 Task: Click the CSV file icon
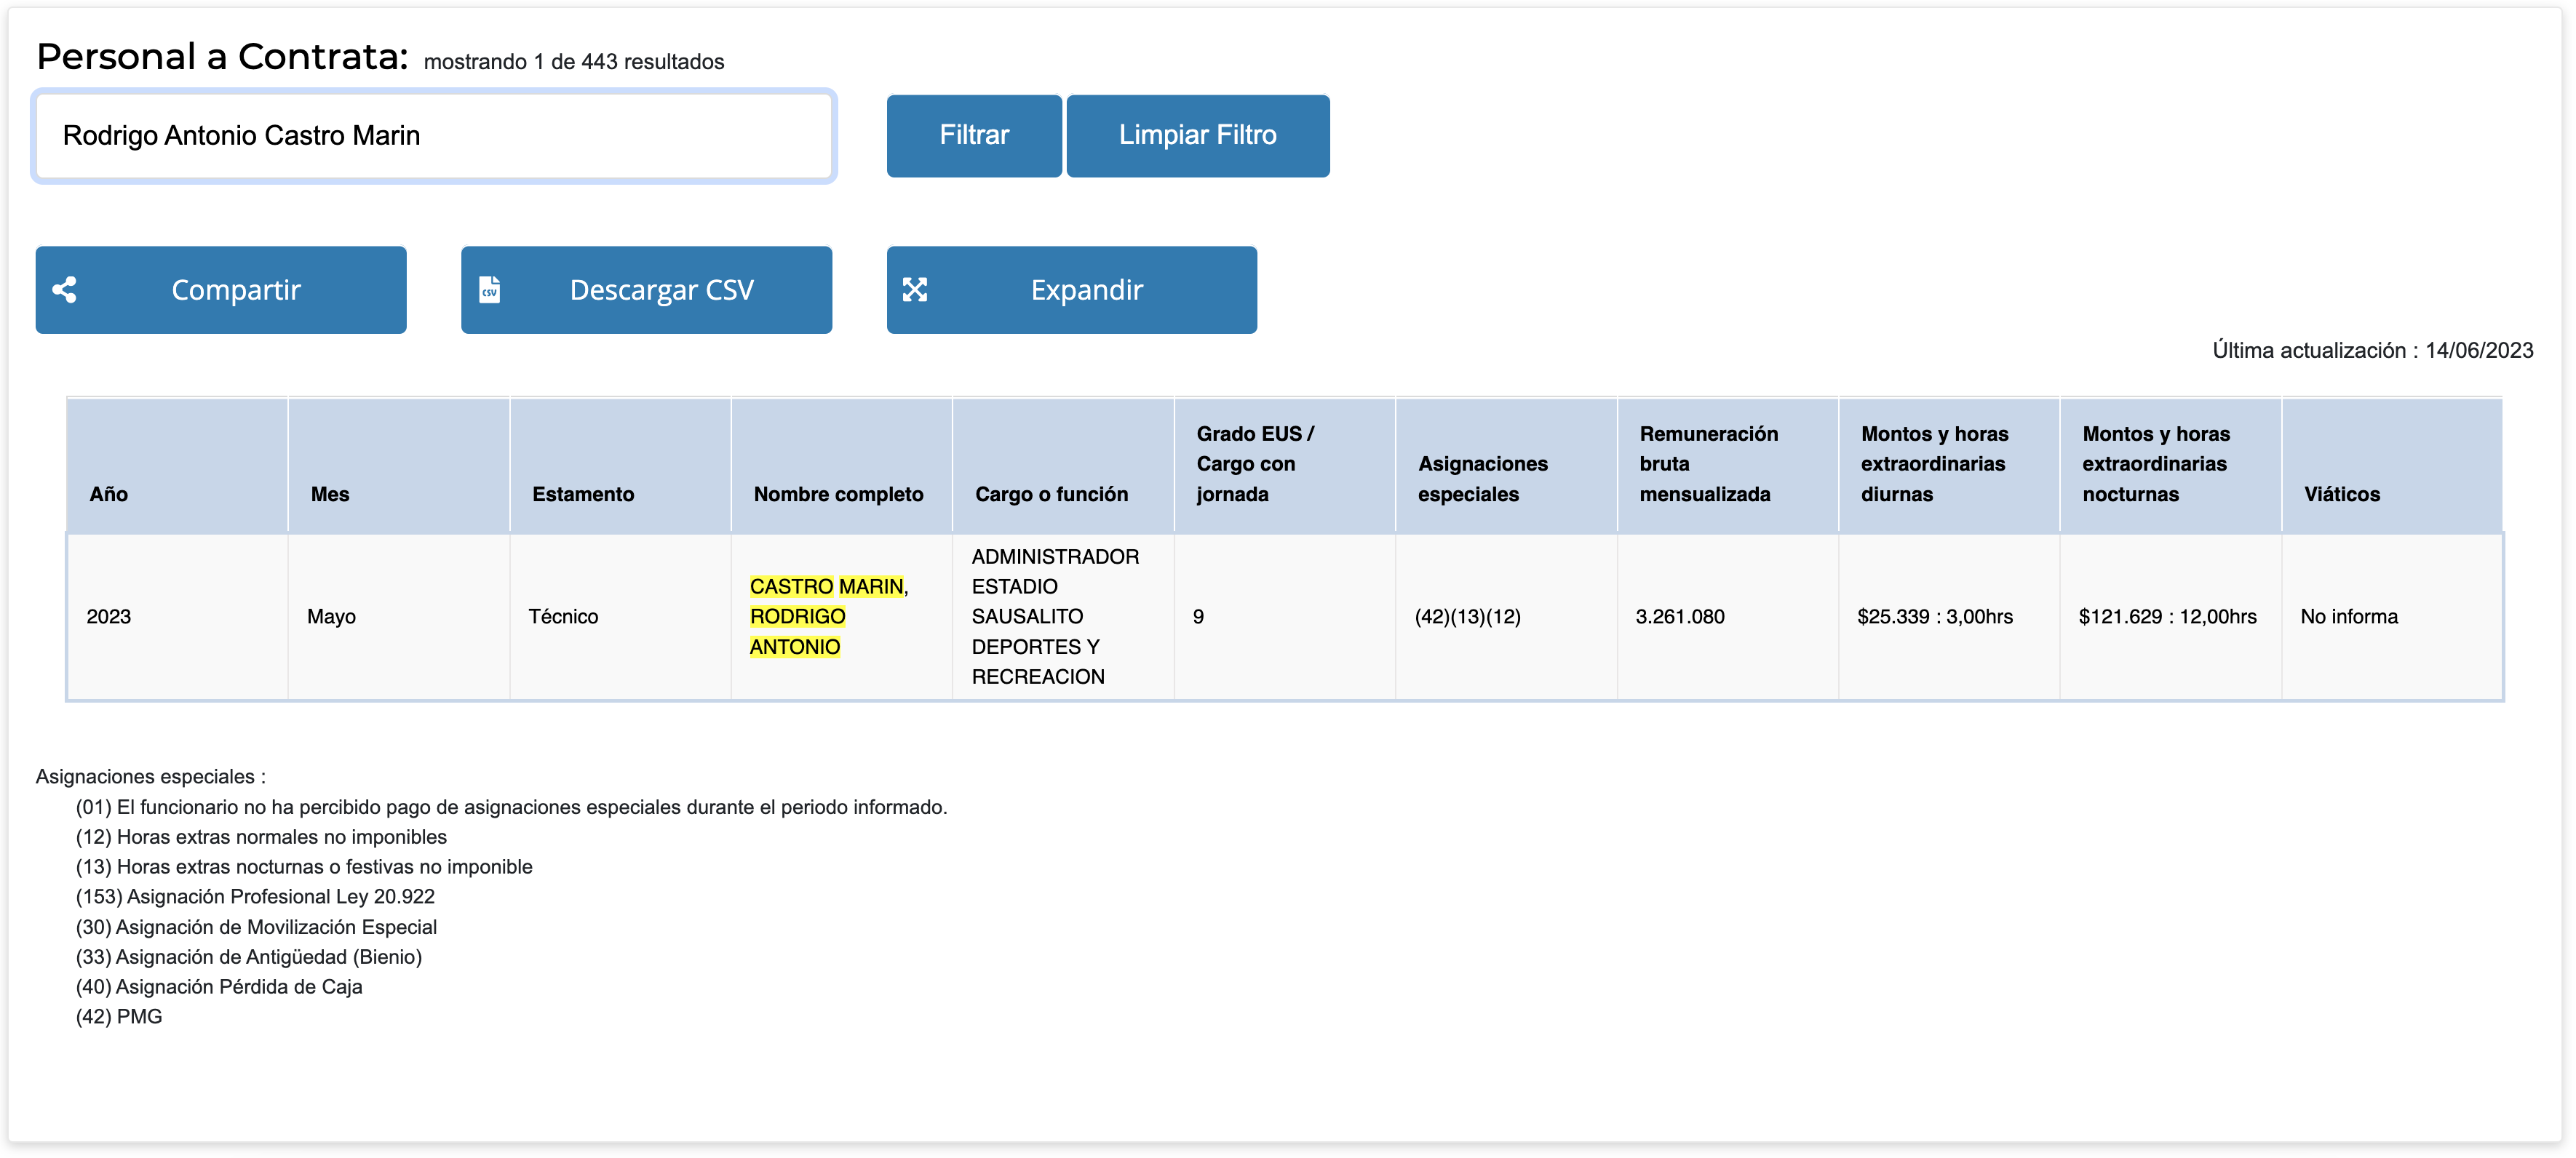coord(490,290)
